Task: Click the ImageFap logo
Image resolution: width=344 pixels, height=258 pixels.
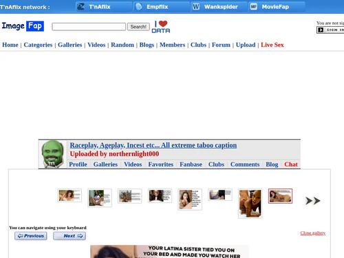Action: pyautogui.click(x=23, y=26)
